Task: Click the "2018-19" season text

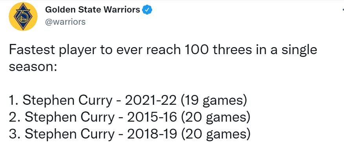Action: point(152,134)
